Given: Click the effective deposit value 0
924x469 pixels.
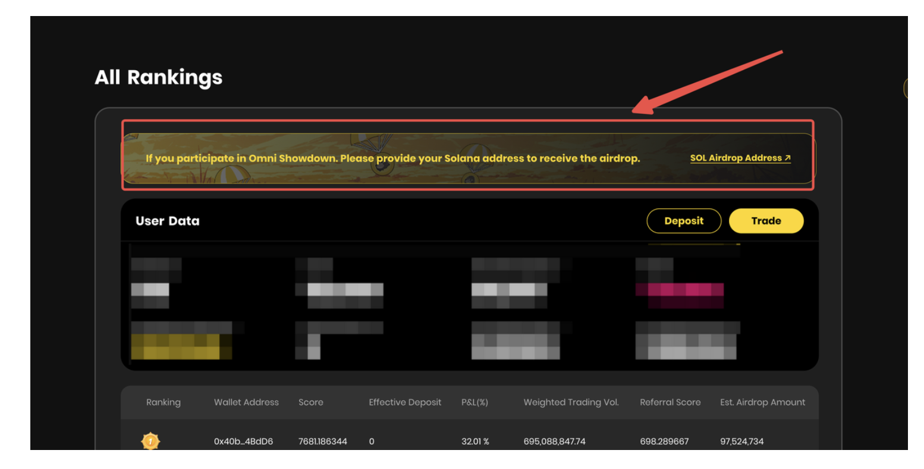Looking at the screenshot, I should (x=372, y=441).
